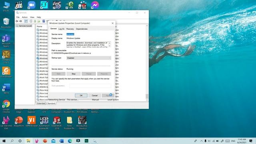Open the Messenger desktop shortcut
This screenshot has width=256, height=144.
pyautogui.click(x=95, y=5)
